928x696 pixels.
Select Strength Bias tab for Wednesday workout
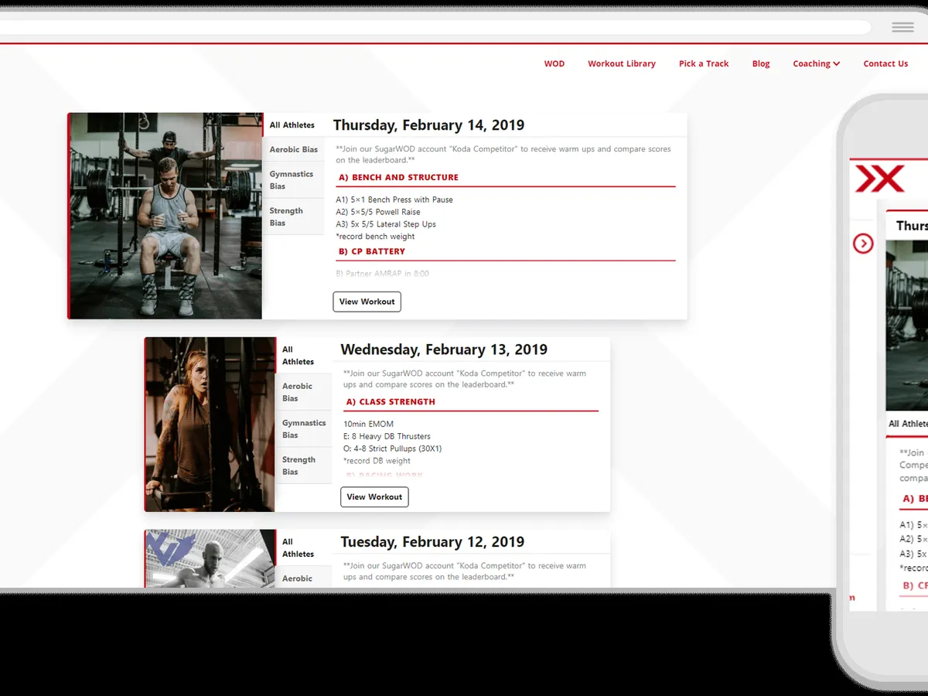pyautogui.click(x=304, y=466)
